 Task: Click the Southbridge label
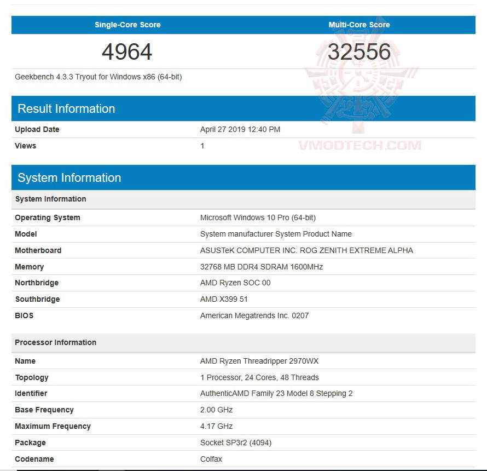click(x=37, y=300)
